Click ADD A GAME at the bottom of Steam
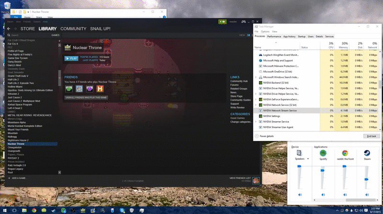This screenshot has width=383, height=214. click(17, 178)
